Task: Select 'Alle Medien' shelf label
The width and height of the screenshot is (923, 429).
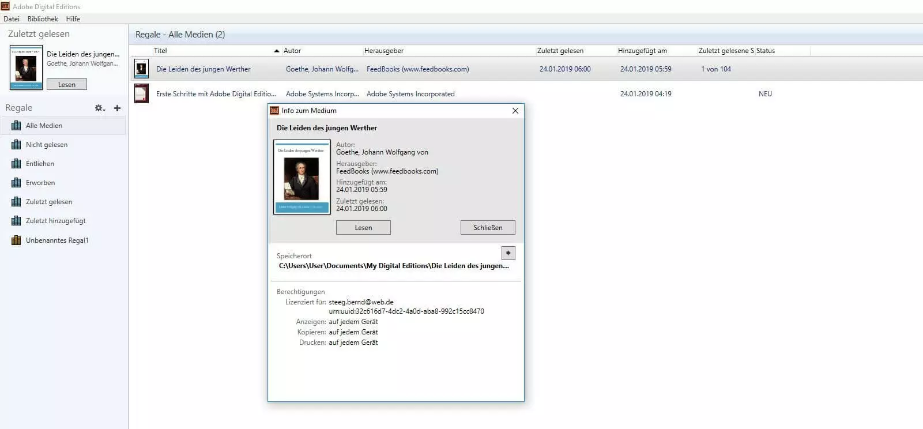Action: click(44, 125)
